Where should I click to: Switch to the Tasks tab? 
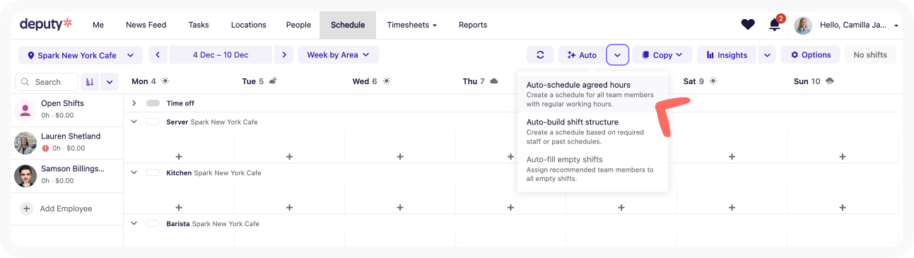[199, 25]
